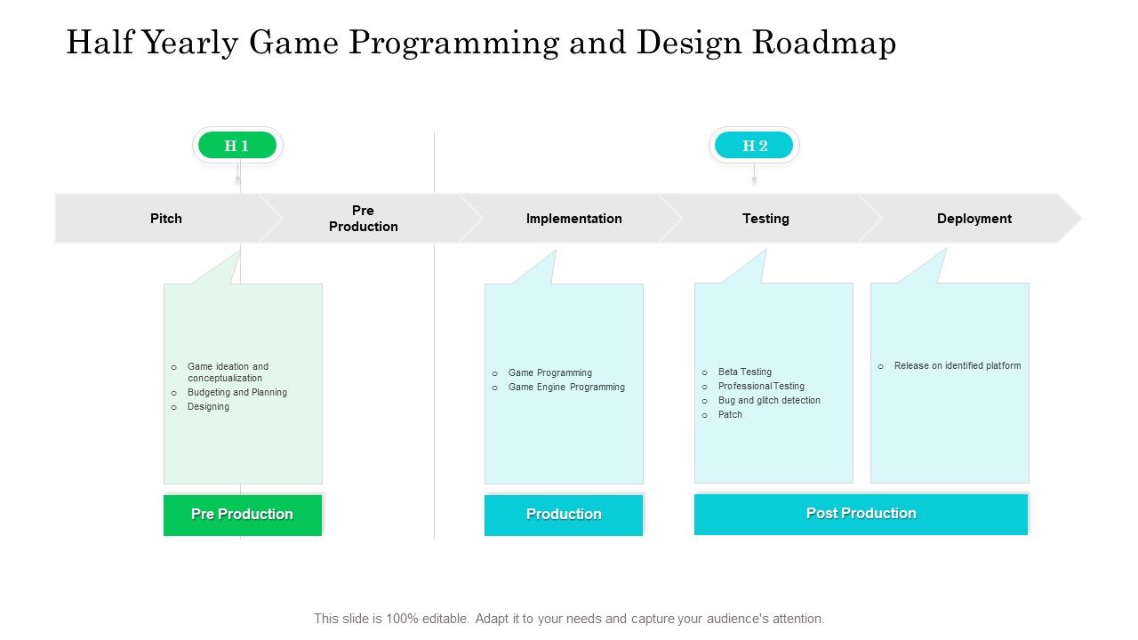This screenshot has height=640, width=1138.
Task: Select 'Game Engine Programming' bullet
Action: 566,387
